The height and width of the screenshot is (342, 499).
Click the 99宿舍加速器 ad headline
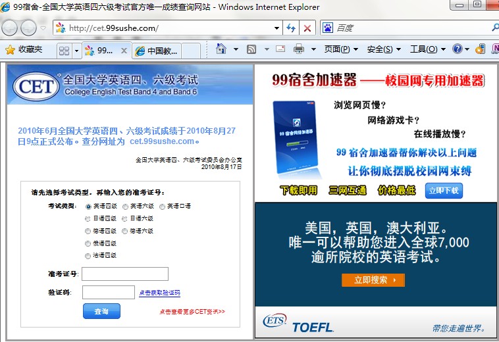pyautogui.click(x=378, y=80)
